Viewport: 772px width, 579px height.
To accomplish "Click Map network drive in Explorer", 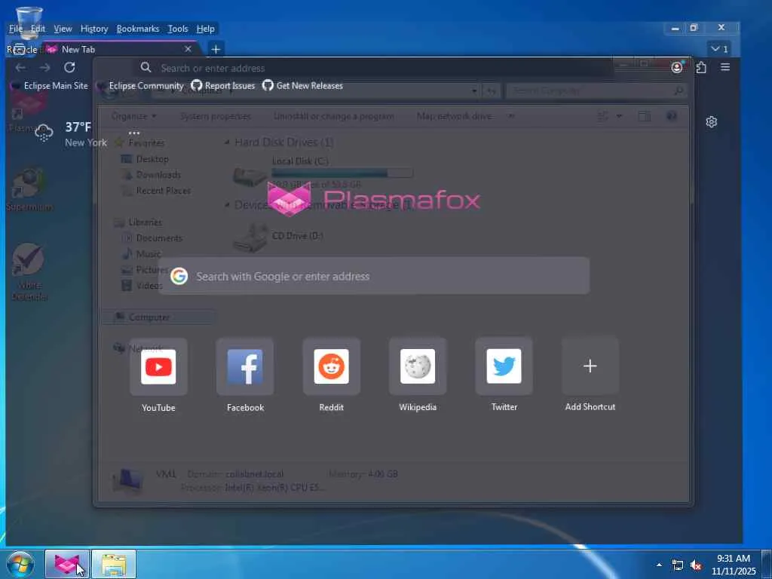I will (x=453, y=116).
